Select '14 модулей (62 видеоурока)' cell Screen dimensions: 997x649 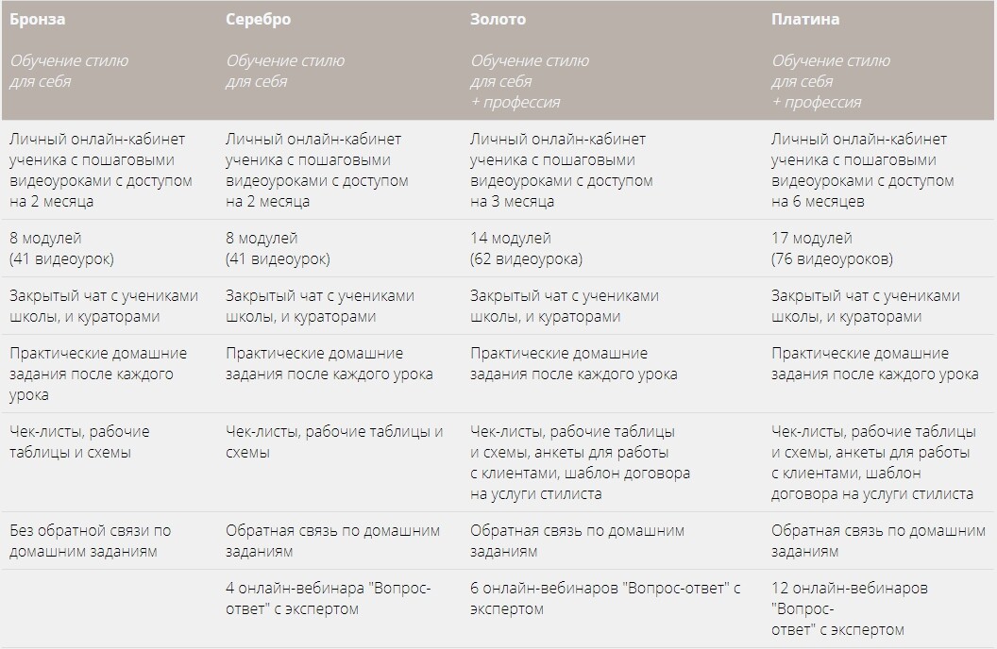pyautogui.click(x=526, y=248)
